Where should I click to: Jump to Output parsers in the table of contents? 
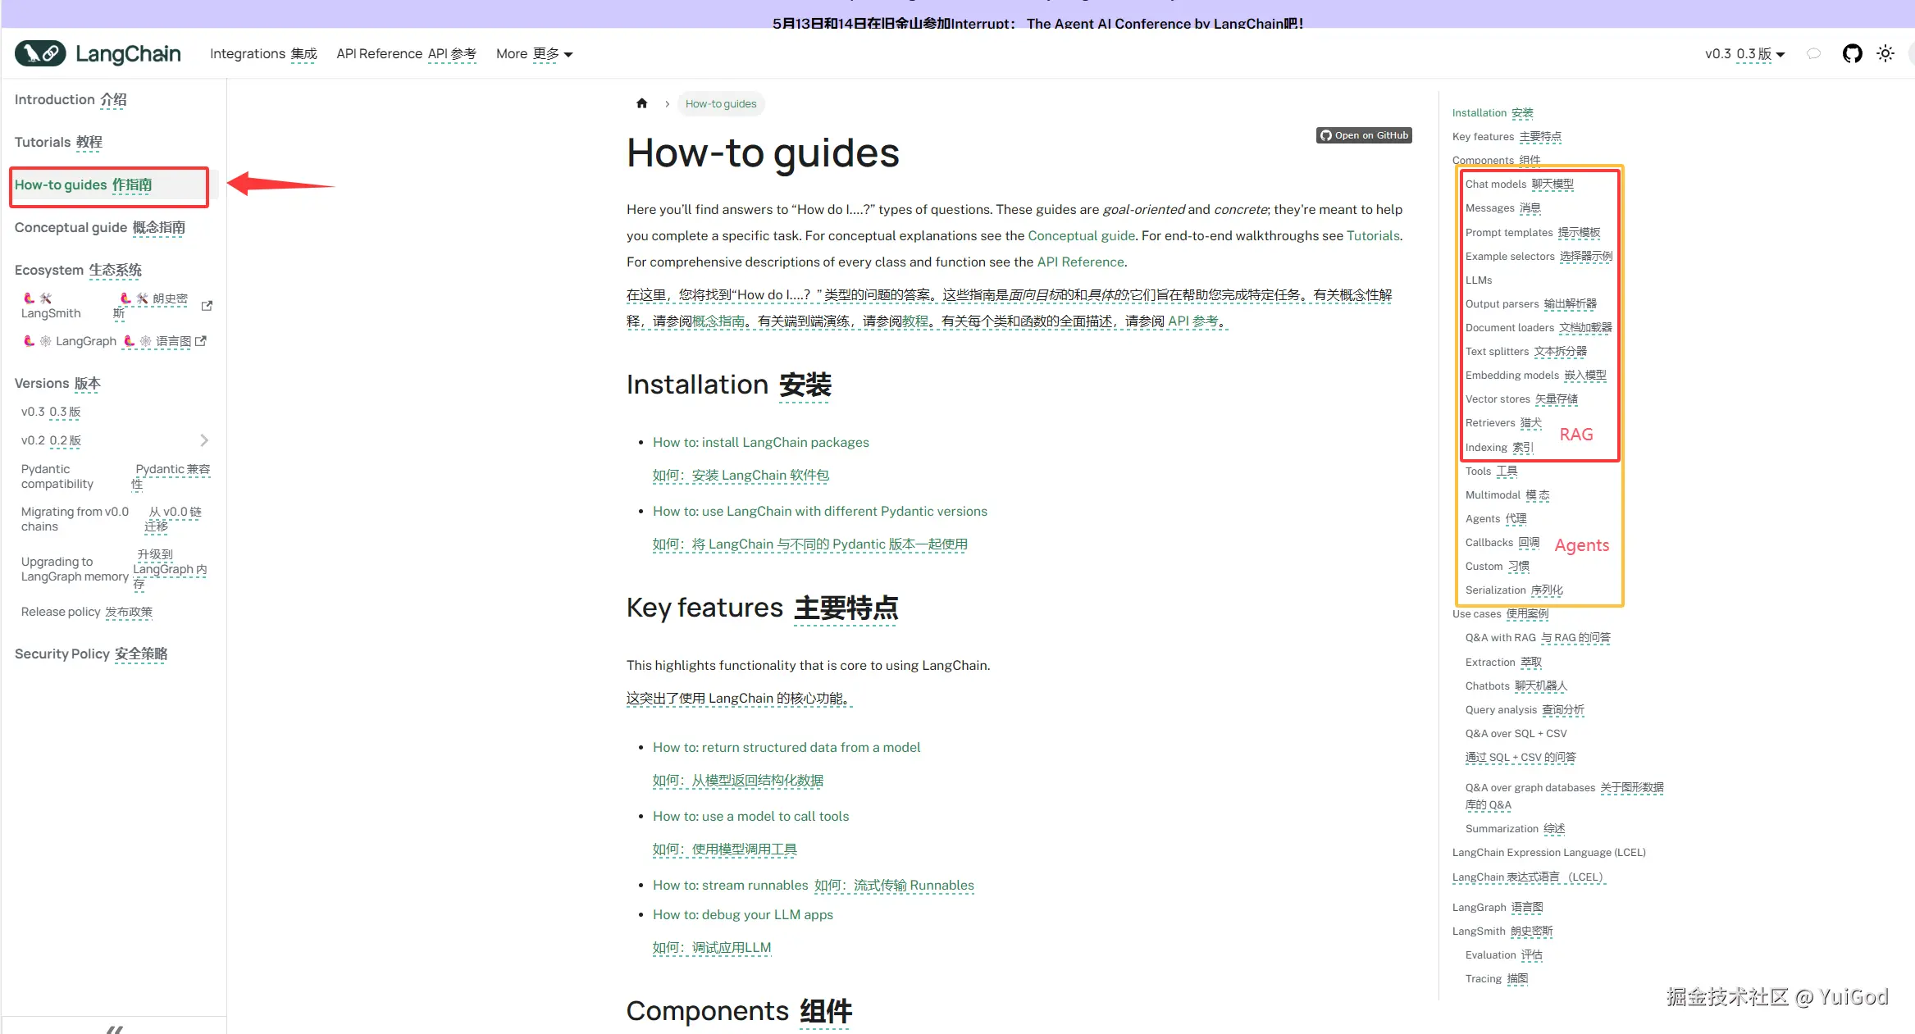[x=1531, y=303]
